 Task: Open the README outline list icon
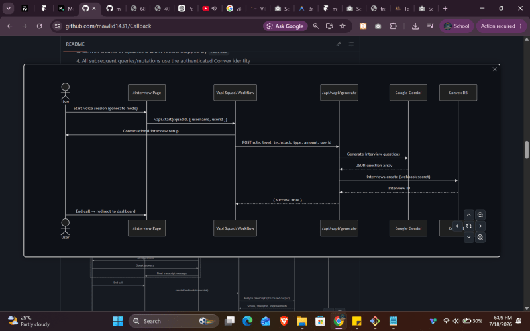(x=351, y=44)
